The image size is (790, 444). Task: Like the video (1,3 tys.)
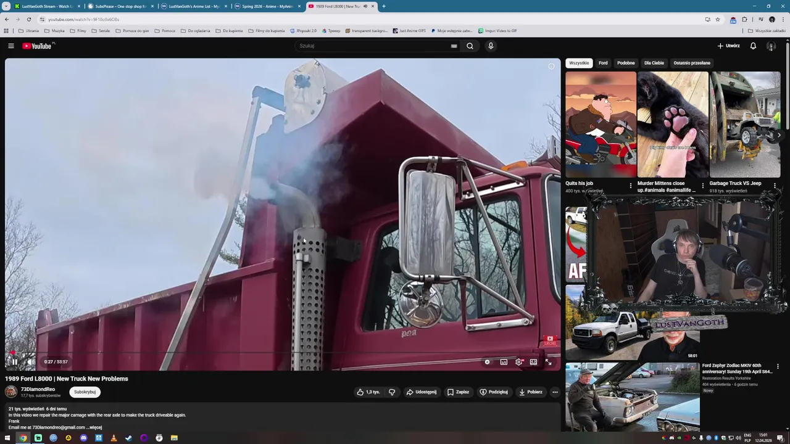(x=368, y=392)
